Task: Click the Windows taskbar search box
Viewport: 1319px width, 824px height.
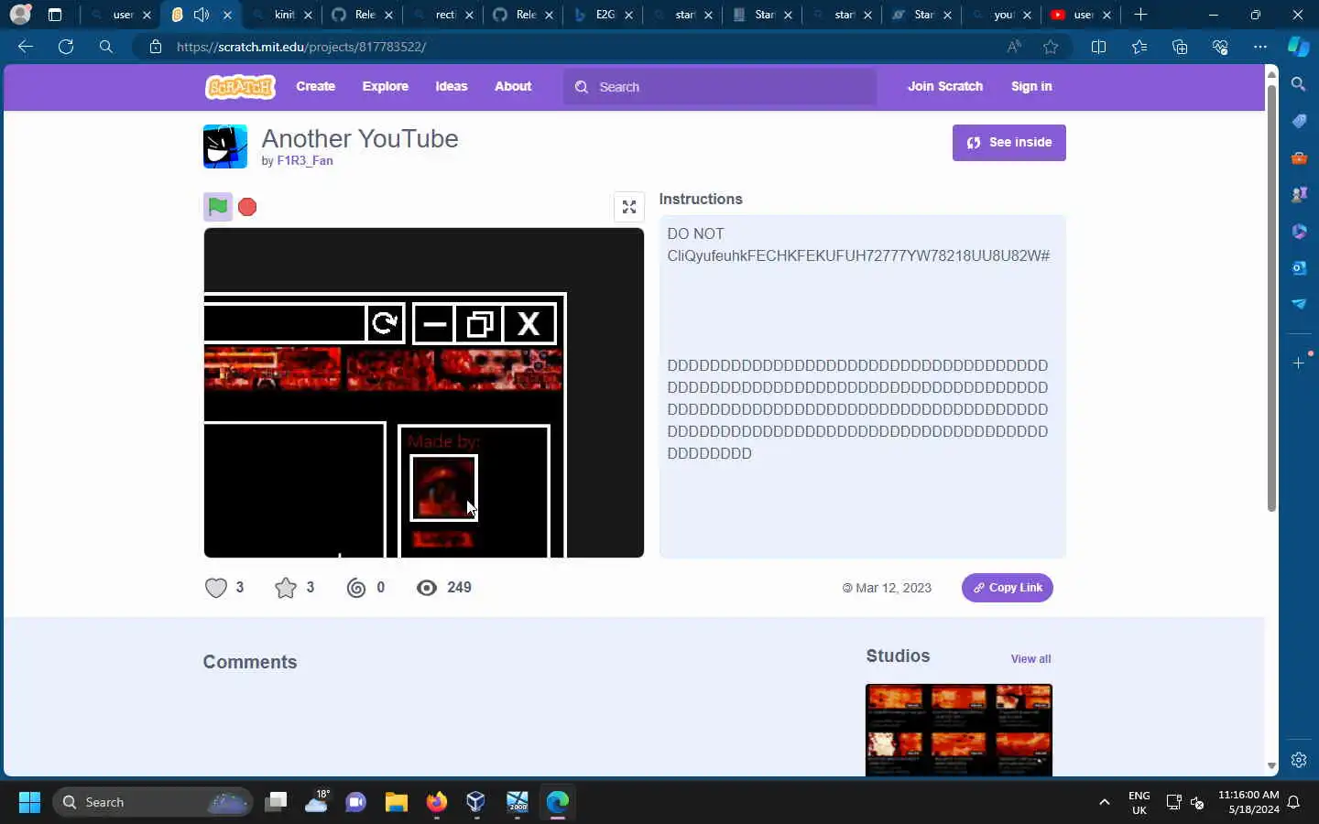Action: click(x=152, y=802)
